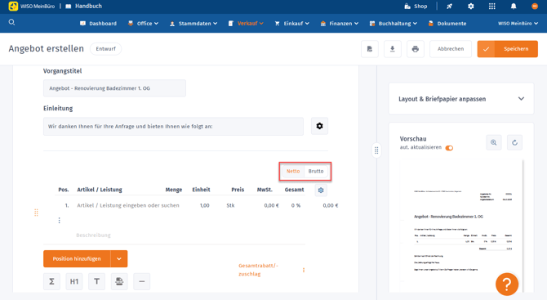Click Position hinzufügen button
The width and height of the screenshot is (547, 300).
[x=77, y=259]
